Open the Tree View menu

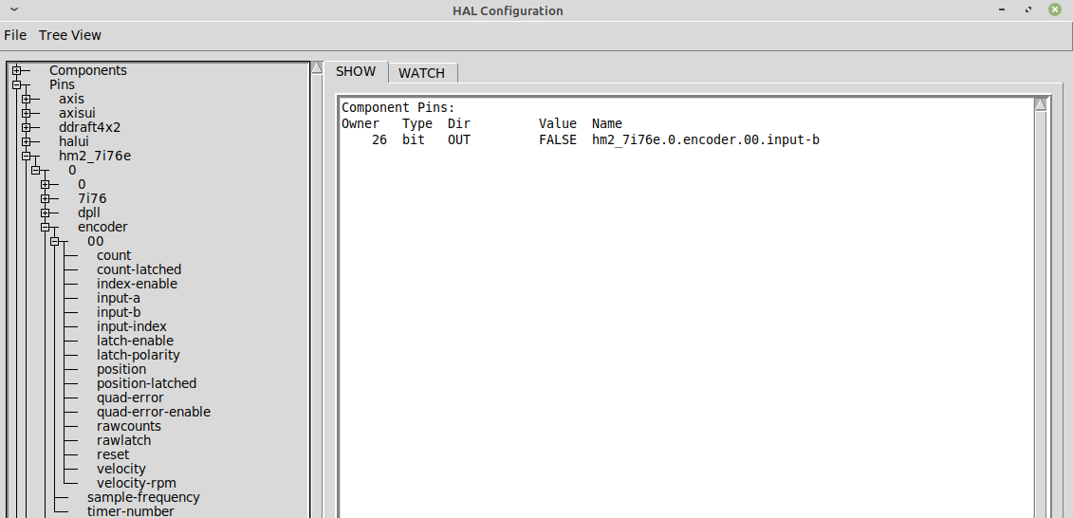[x=70, y=35]
